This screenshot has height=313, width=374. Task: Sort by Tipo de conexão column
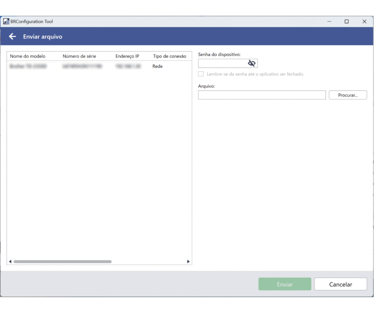pyautogui.click(x=169, y=56)
